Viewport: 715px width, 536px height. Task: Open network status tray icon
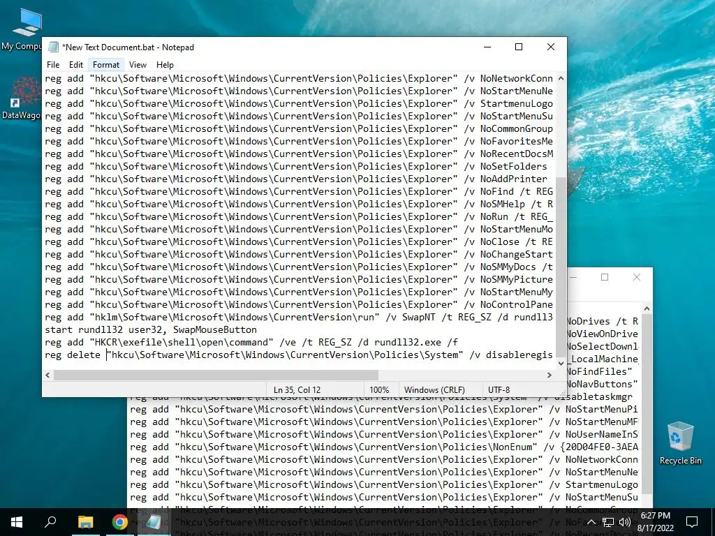(x=608, y=522)
